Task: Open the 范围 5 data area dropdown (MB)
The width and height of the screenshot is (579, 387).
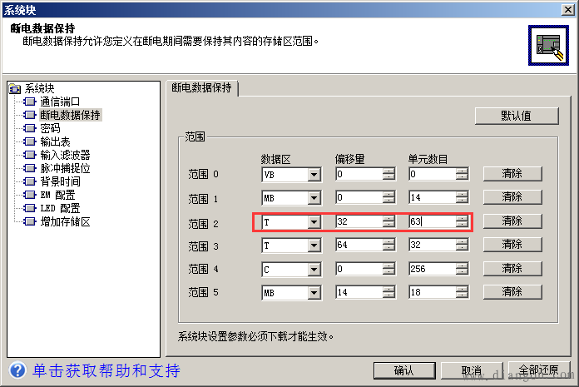Action: pyautogui.click(x=314, y=293)
